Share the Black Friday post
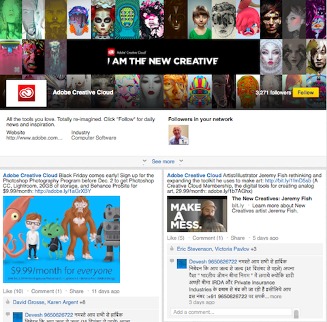The image size is (327, 322). [76, 291]
